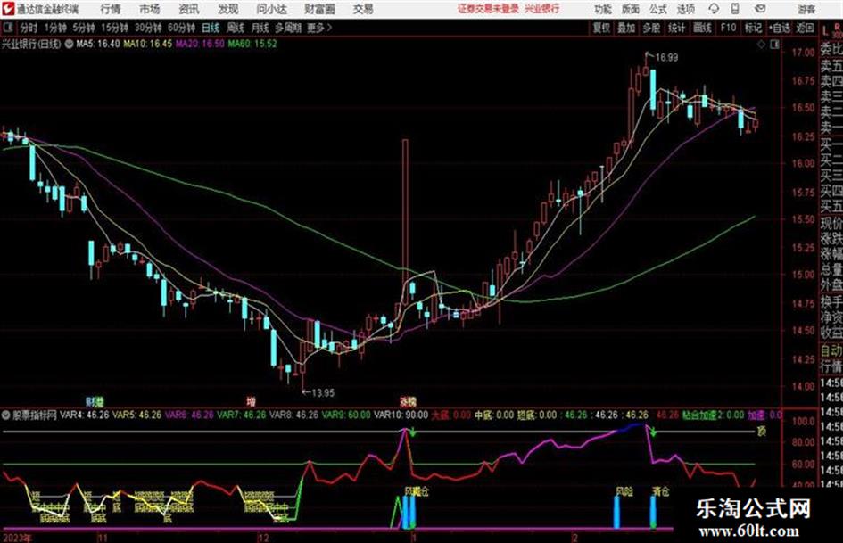
Task: Open the 选项 menu
Action: [686, 9]
